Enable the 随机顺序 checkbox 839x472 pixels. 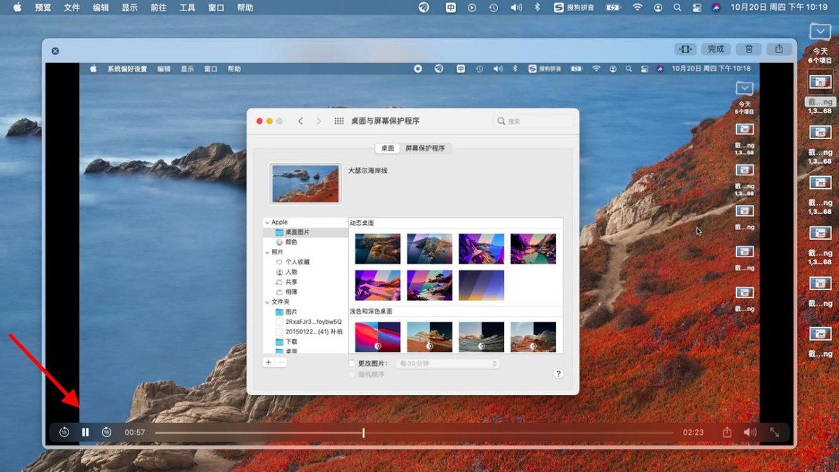click(x=352, y=373)
